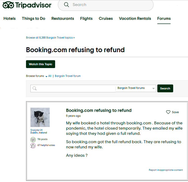
Task: Open the Cruises menu item
Action: 106,19
